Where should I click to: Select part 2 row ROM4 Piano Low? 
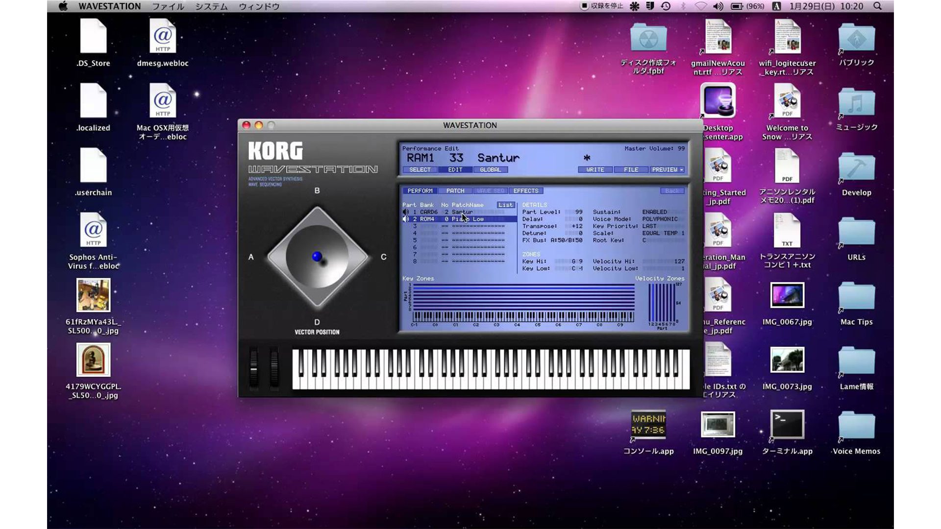point(459,219)
